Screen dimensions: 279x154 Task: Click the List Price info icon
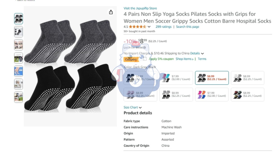[x=144, y=47]
